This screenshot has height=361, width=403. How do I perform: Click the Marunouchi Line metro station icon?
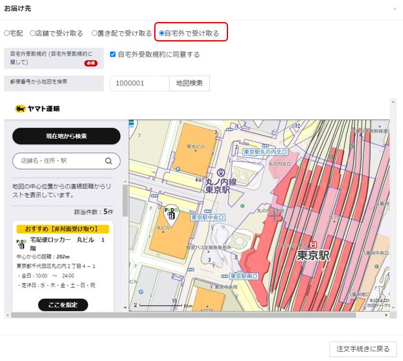coord(221,172)
